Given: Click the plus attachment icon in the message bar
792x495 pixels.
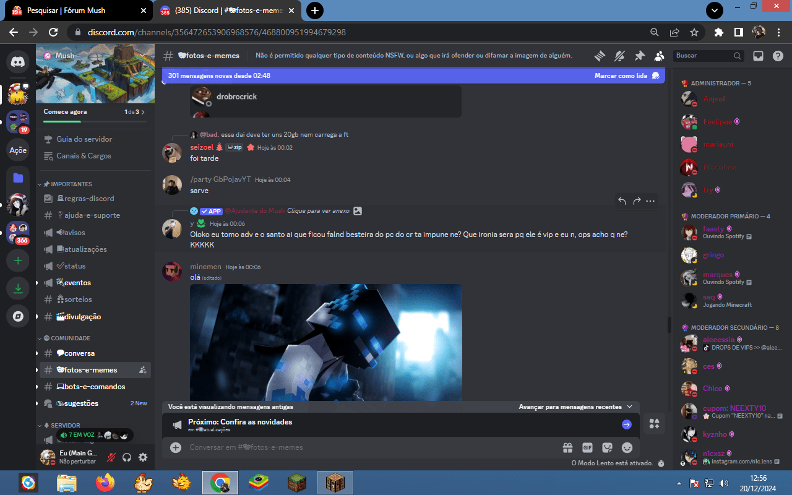Looking at the screenshot, I should click(176, 447).
